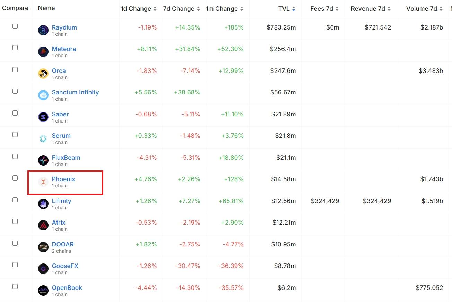The height and width of the screenshot is (302, 452).
Task: Open the Orca protocol link
Action: (x=59, y=71)
